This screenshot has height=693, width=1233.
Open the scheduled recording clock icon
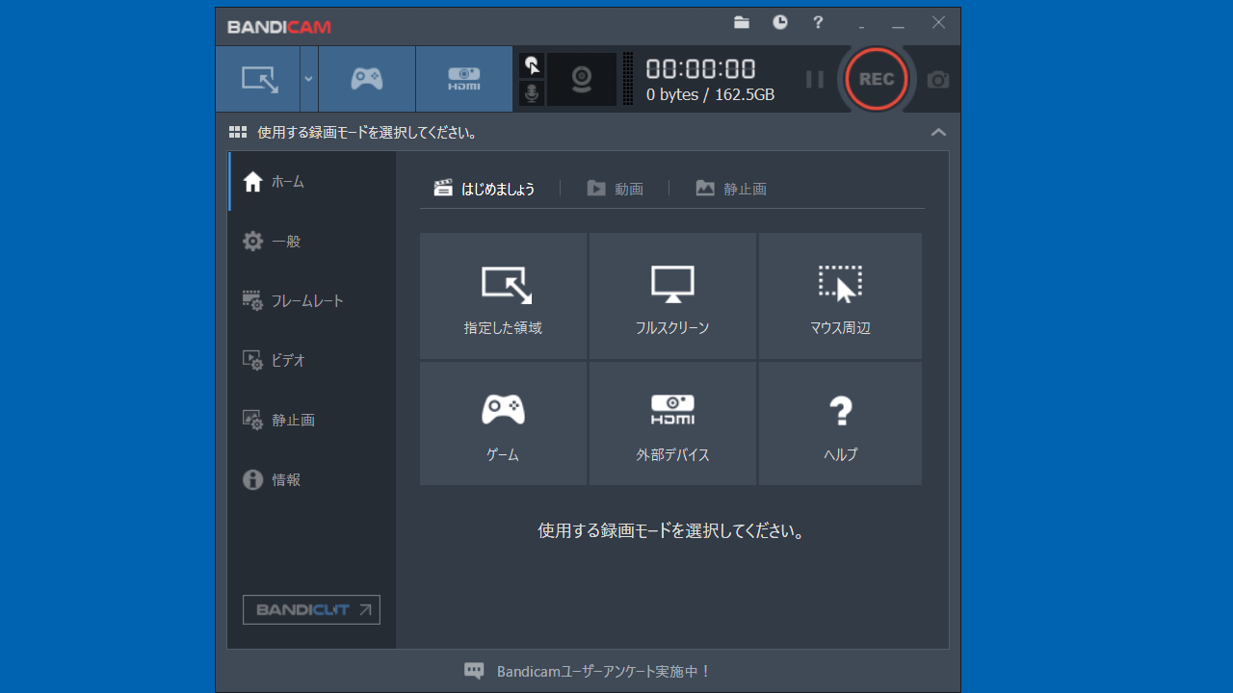coord(780,22)
